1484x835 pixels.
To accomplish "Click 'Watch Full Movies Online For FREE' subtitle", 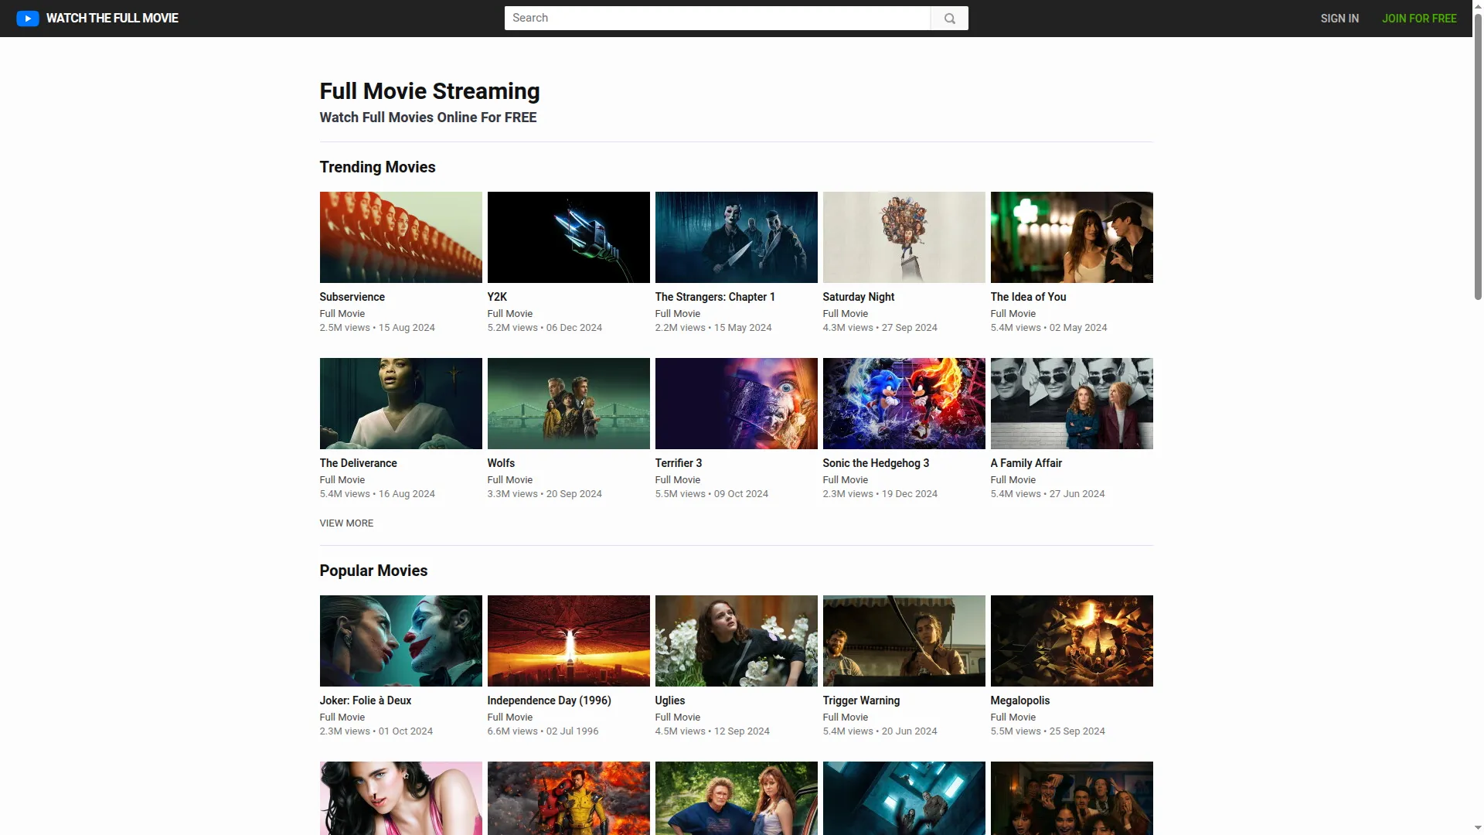I will point(427,118).
